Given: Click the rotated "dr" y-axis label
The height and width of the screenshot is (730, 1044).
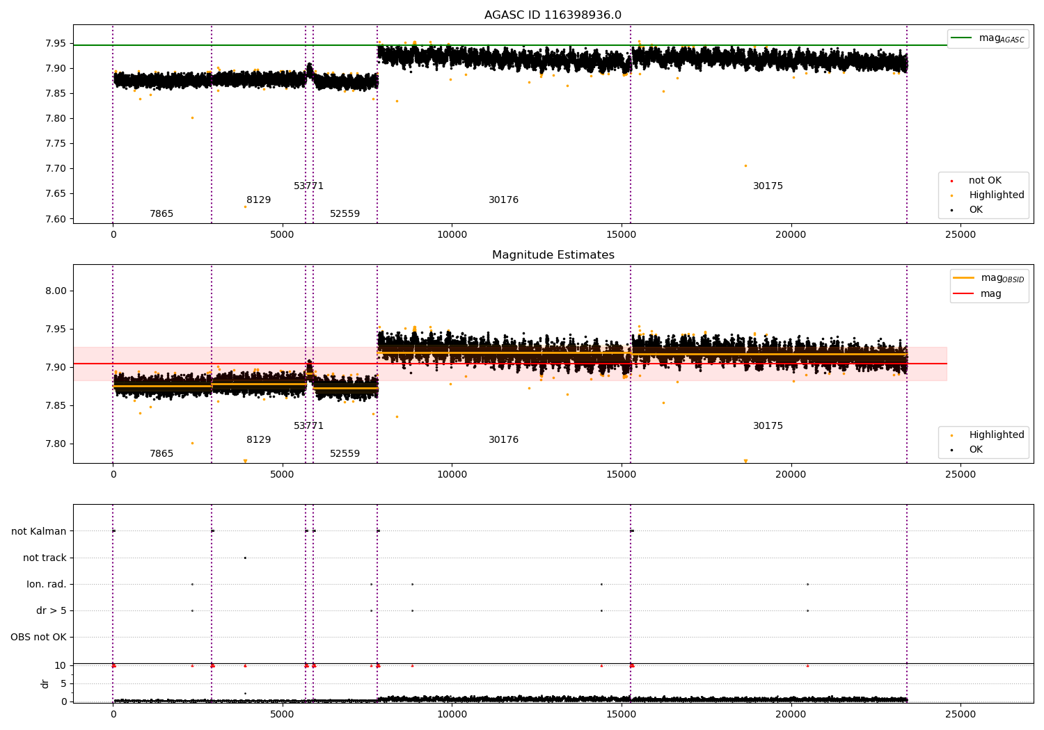Looking at the screenshot, I should click(x=45, y=683).
